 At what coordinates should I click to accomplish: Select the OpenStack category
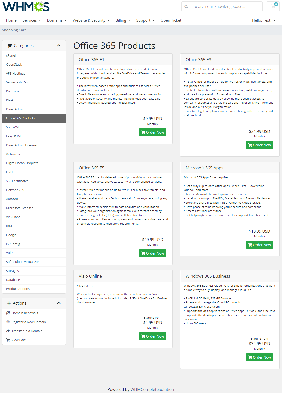pyautogui.click(x=34, y=65)
